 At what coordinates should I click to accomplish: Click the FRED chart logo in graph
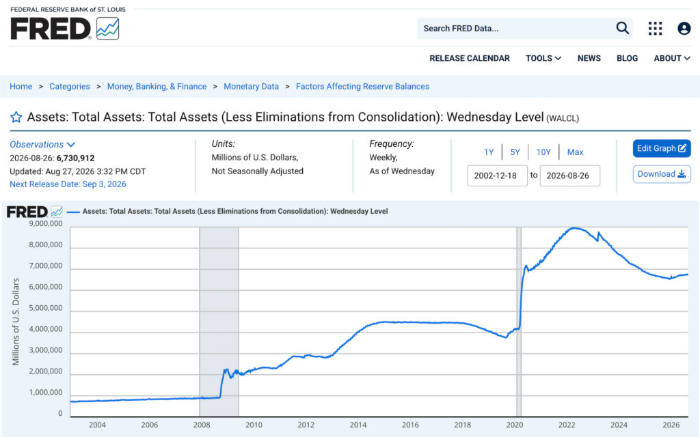tap(35, 212)
